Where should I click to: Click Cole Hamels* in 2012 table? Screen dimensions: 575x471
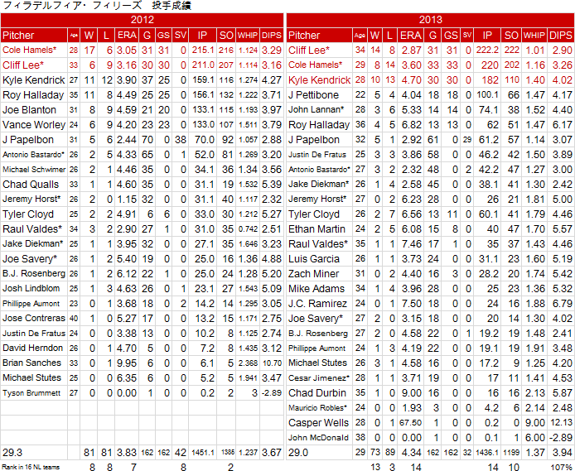[x=29, y=50]
